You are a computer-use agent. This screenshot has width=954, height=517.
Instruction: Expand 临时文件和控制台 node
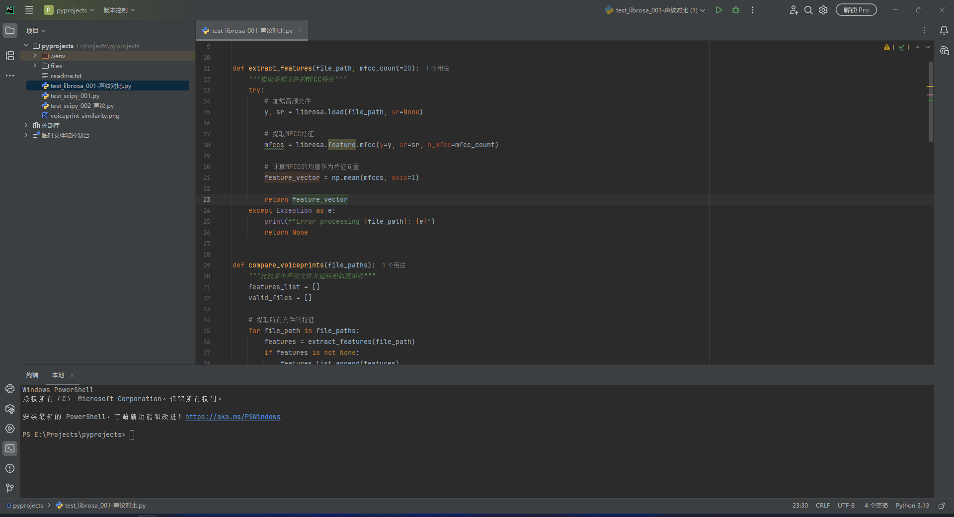click(x=26, y=135)
